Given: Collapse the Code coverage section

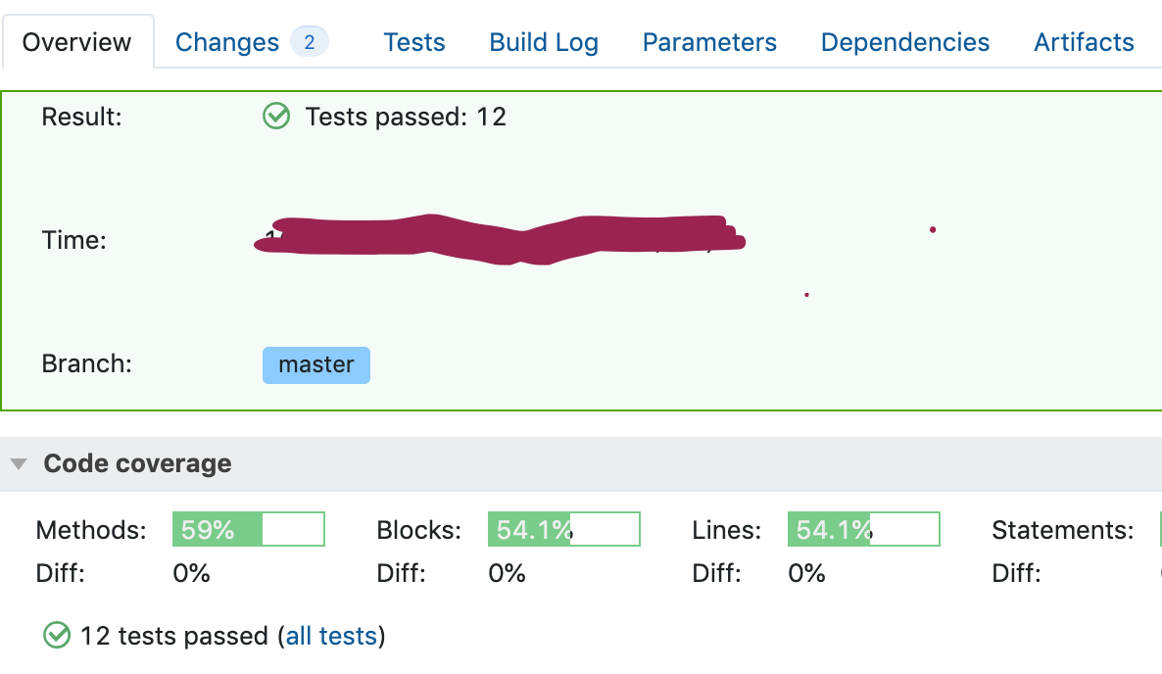Looking at the screenshot, I should coord(18,463).
